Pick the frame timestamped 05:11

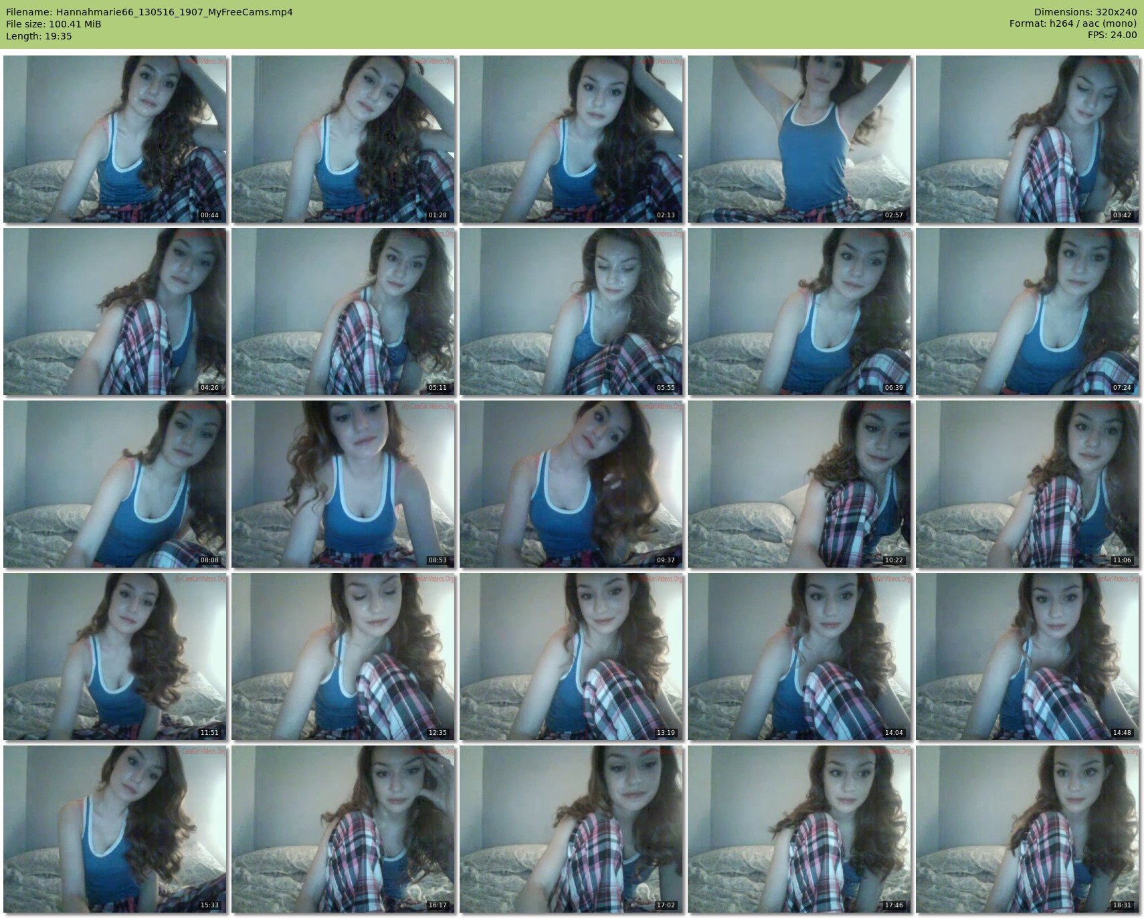coord(343,312)
